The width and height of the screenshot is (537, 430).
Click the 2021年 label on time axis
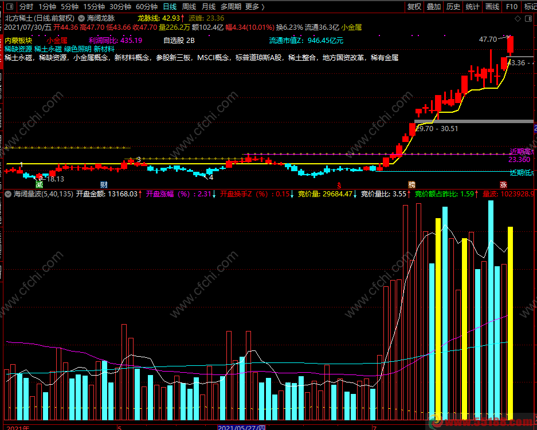pos(18,428)
